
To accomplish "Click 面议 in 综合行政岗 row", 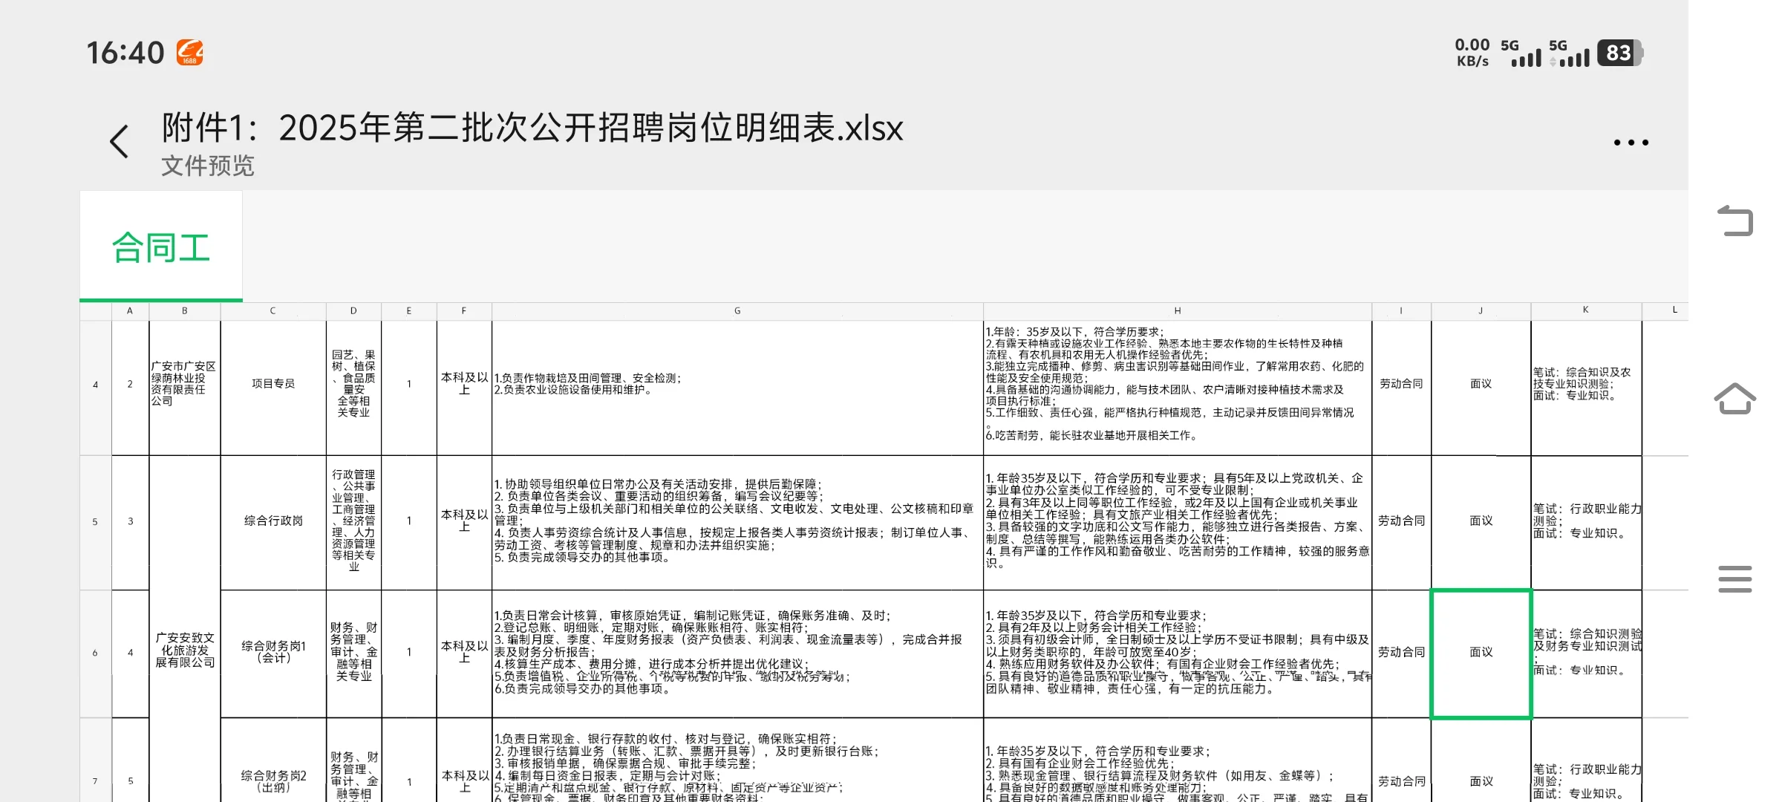I will pyautogui.click(x=1481, y=521).
